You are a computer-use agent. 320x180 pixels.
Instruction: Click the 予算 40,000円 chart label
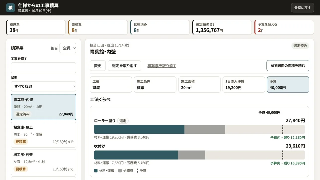[x=269, y=112]
